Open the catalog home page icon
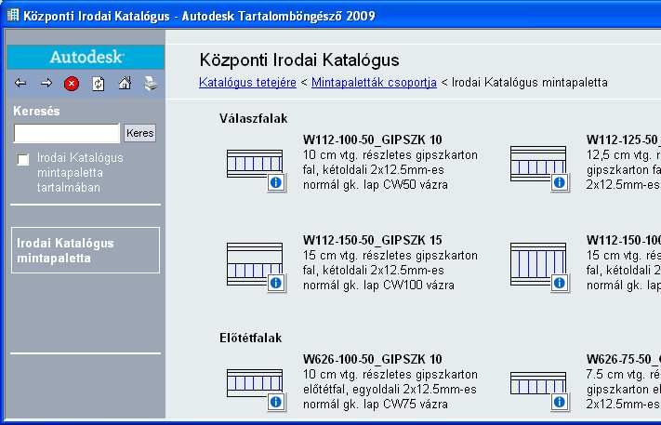This screenshot has width=661, height=425. coord(125,83)
